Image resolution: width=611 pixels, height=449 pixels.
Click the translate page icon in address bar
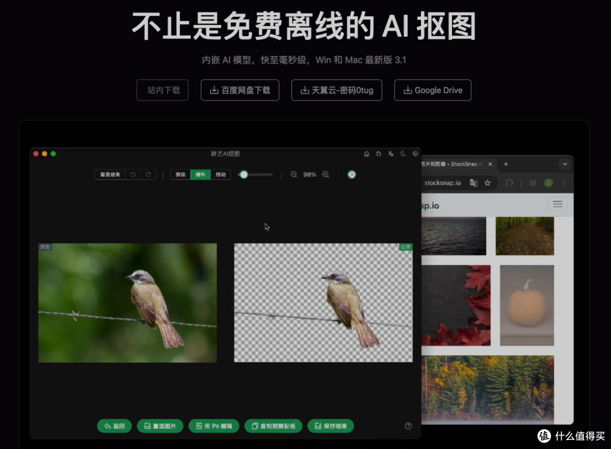[x=474, y=183]
